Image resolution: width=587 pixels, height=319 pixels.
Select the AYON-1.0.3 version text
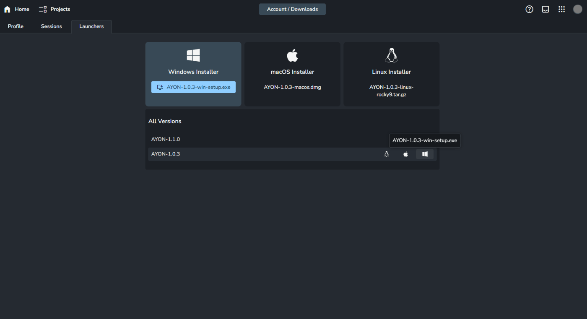166,154
